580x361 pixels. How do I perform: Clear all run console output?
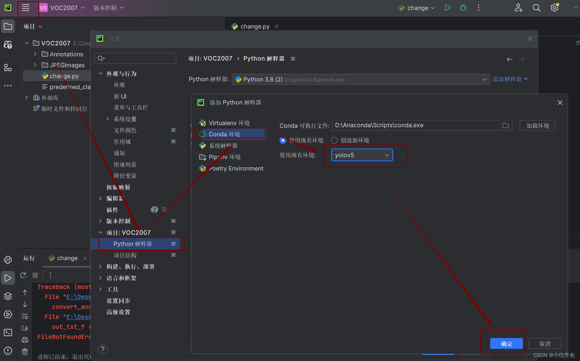point(25,352)
